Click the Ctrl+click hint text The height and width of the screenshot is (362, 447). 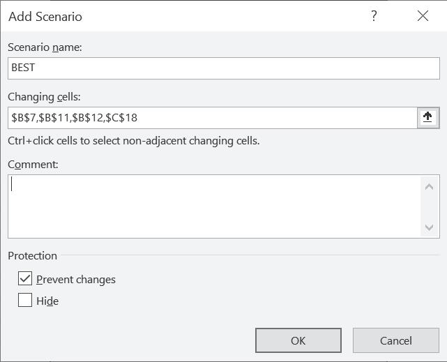tap(134, 141)
